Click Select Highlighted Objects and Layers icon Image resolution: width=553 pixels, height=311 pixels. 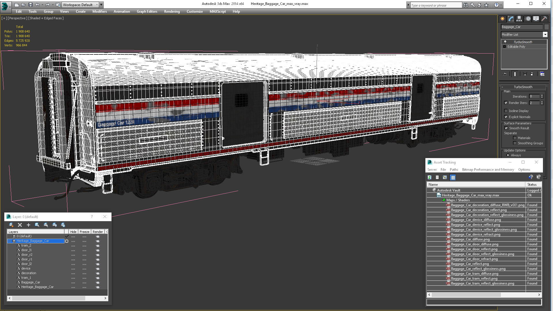pyautogui.click(x=37, y=225)
